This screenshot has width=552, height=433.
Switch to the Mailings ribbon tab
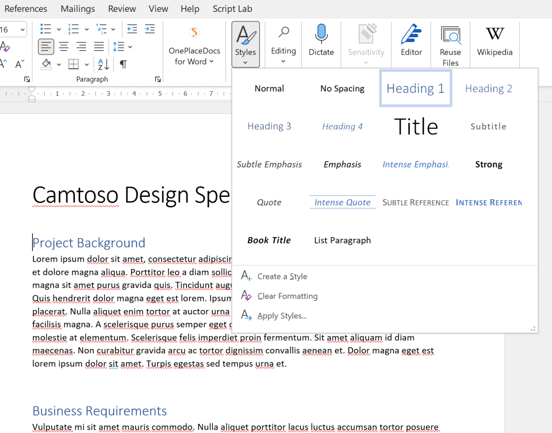coord(78,9)
